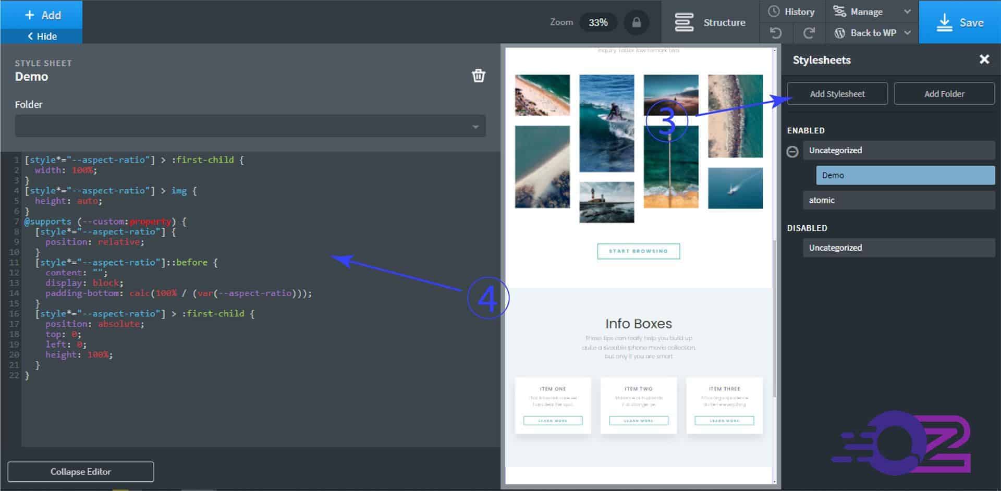Expand the Manage dropdown menu
The height and width of the screenshot is (491, 1001).
[x=907, y=11]
